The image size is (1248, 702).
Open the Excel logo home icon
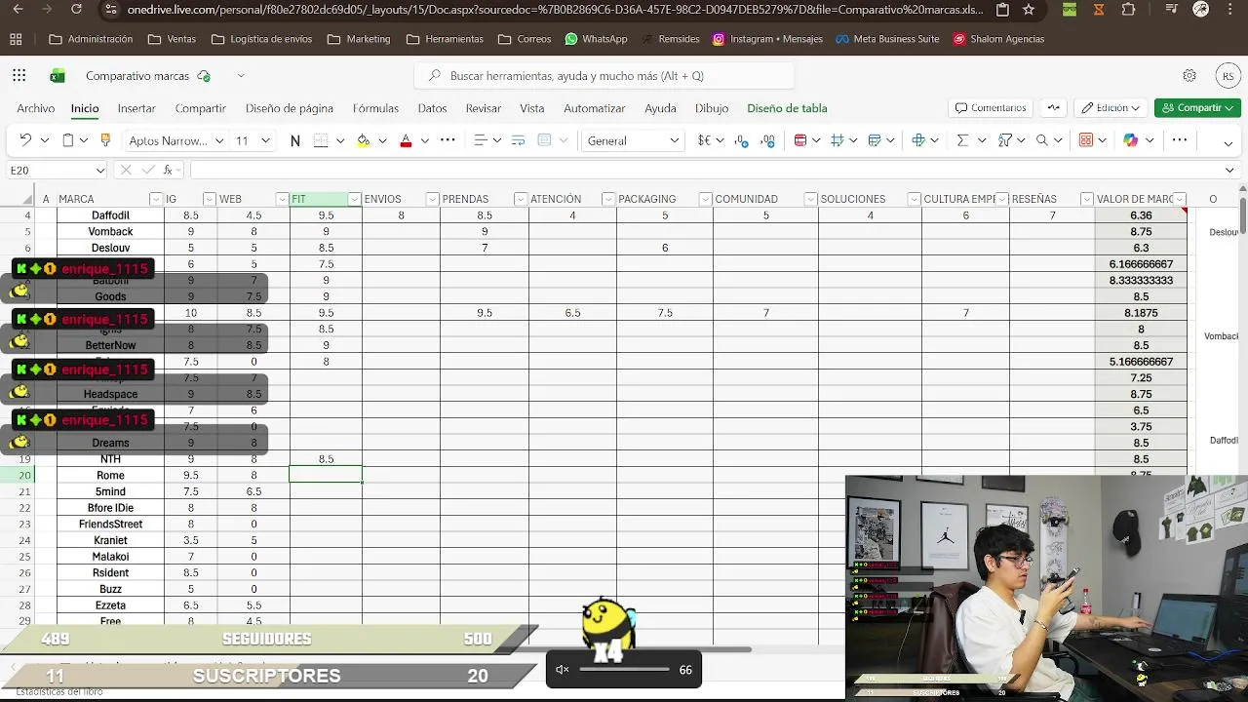[58, 75]
